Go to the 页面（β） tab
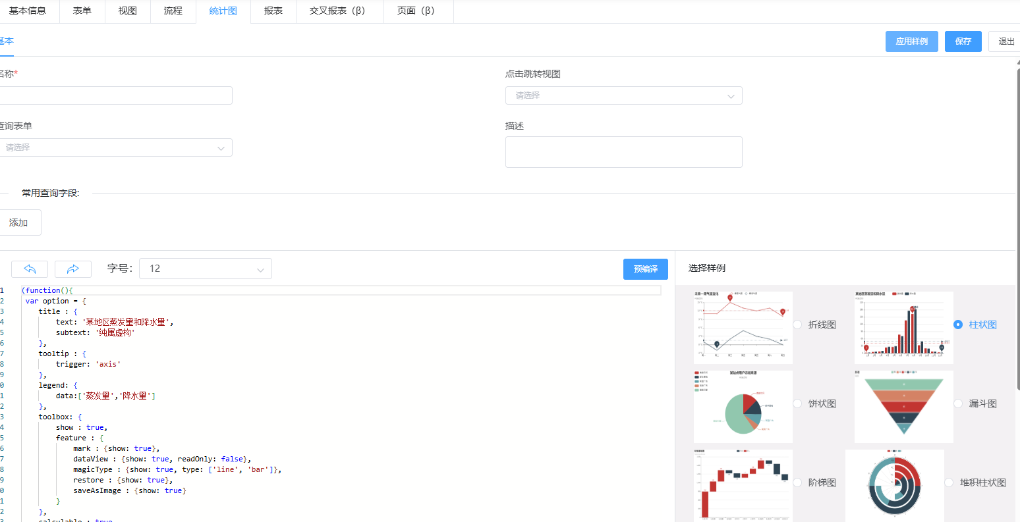This screenshot has width=1020, height=522. point(418,11)
